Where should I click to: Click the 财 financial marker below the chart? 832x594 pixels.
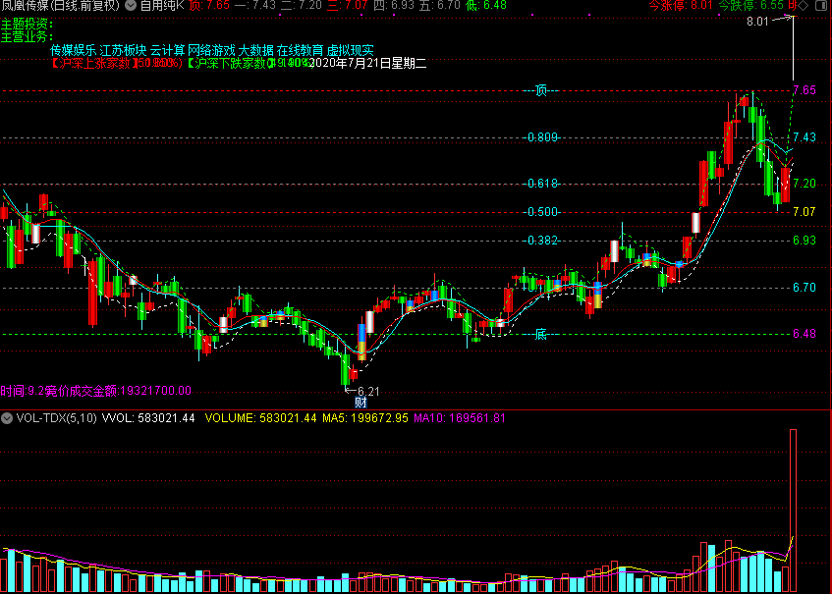pos(361,403)
